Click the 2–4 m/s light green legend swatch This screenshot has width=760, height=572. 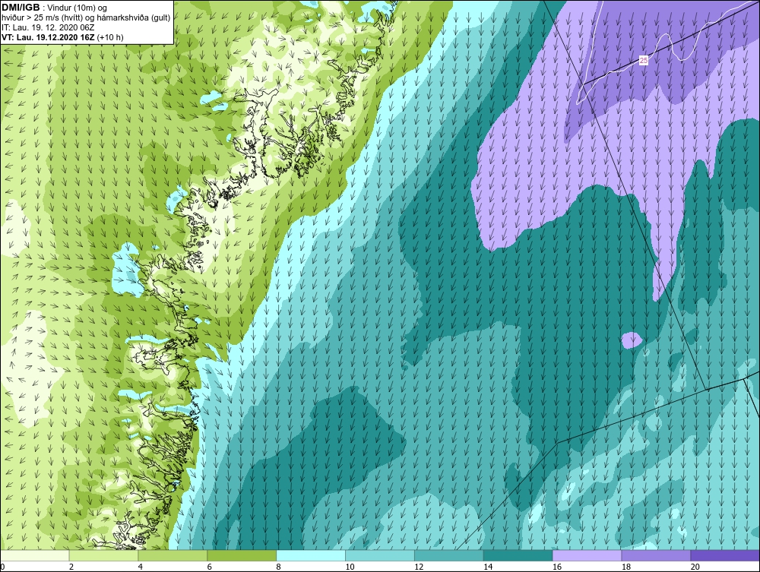(103, 555)
